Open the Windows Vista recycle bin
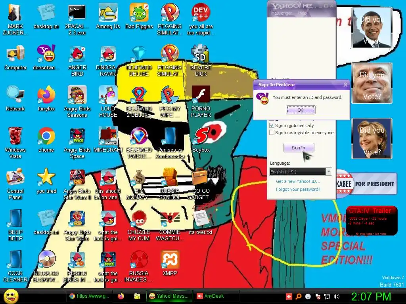The height and width of the screenshot is (304, 406). 15,142
